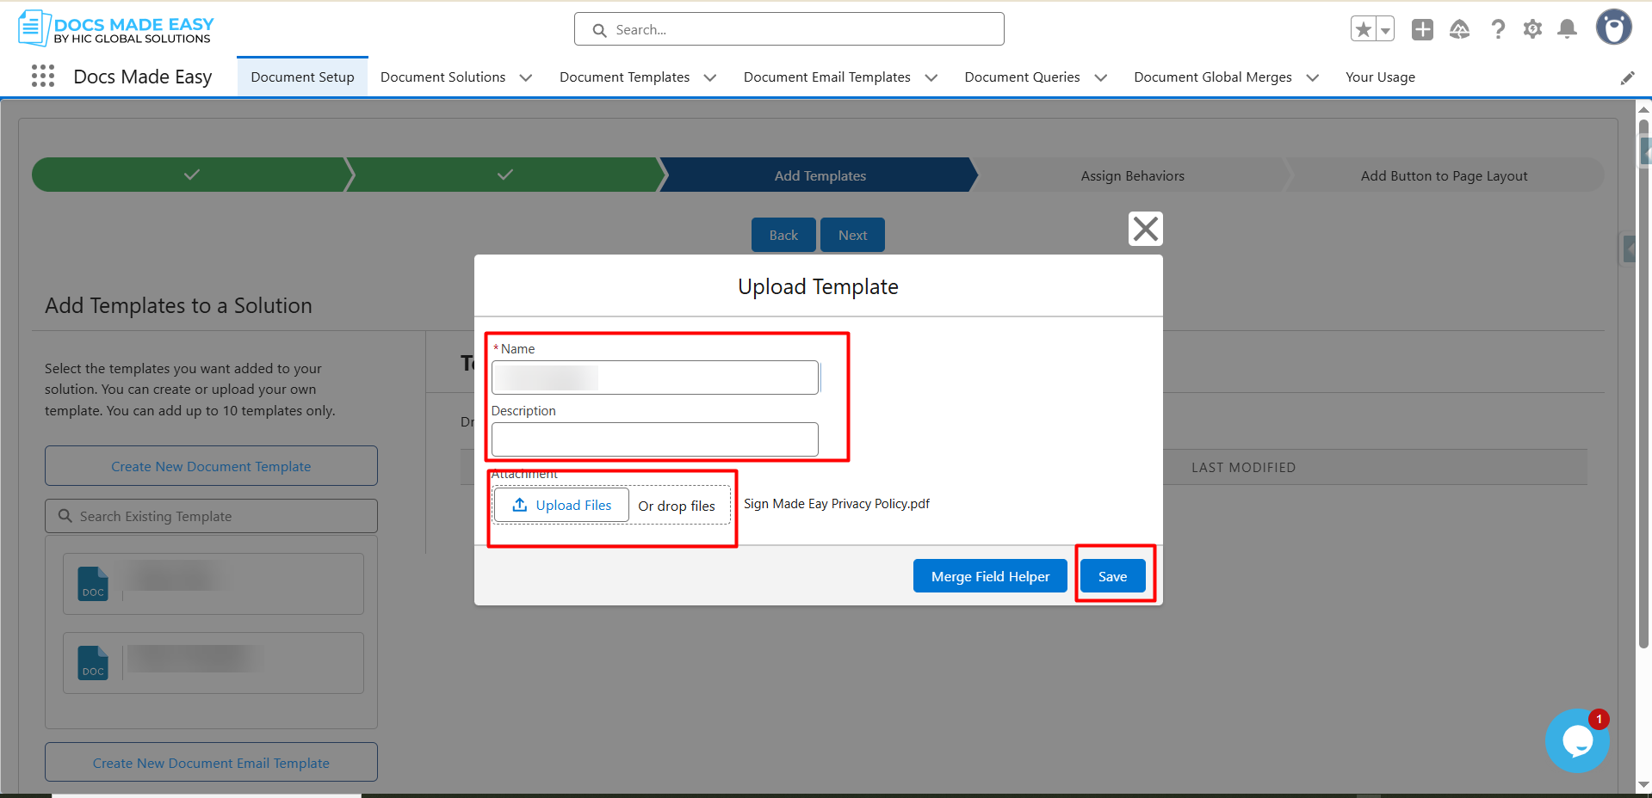The width and height of the screenshot is (1652, 798).
Task: Click the Sign Made Eay Privacy Policy.pdf filename
Action: click(x=837, y=504)
